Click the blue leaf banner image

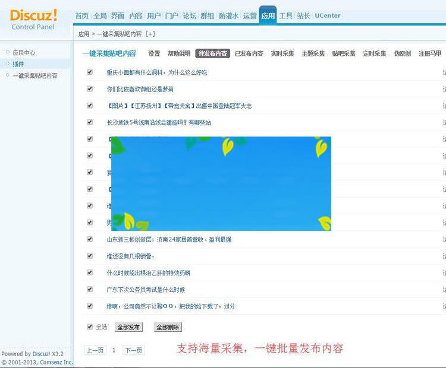[221, 183]
